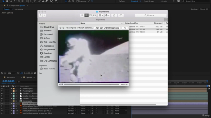Open blend mode dropdown for layer 10
The image size is (211, 118).
pyautogui.click(x=72, y=111)
